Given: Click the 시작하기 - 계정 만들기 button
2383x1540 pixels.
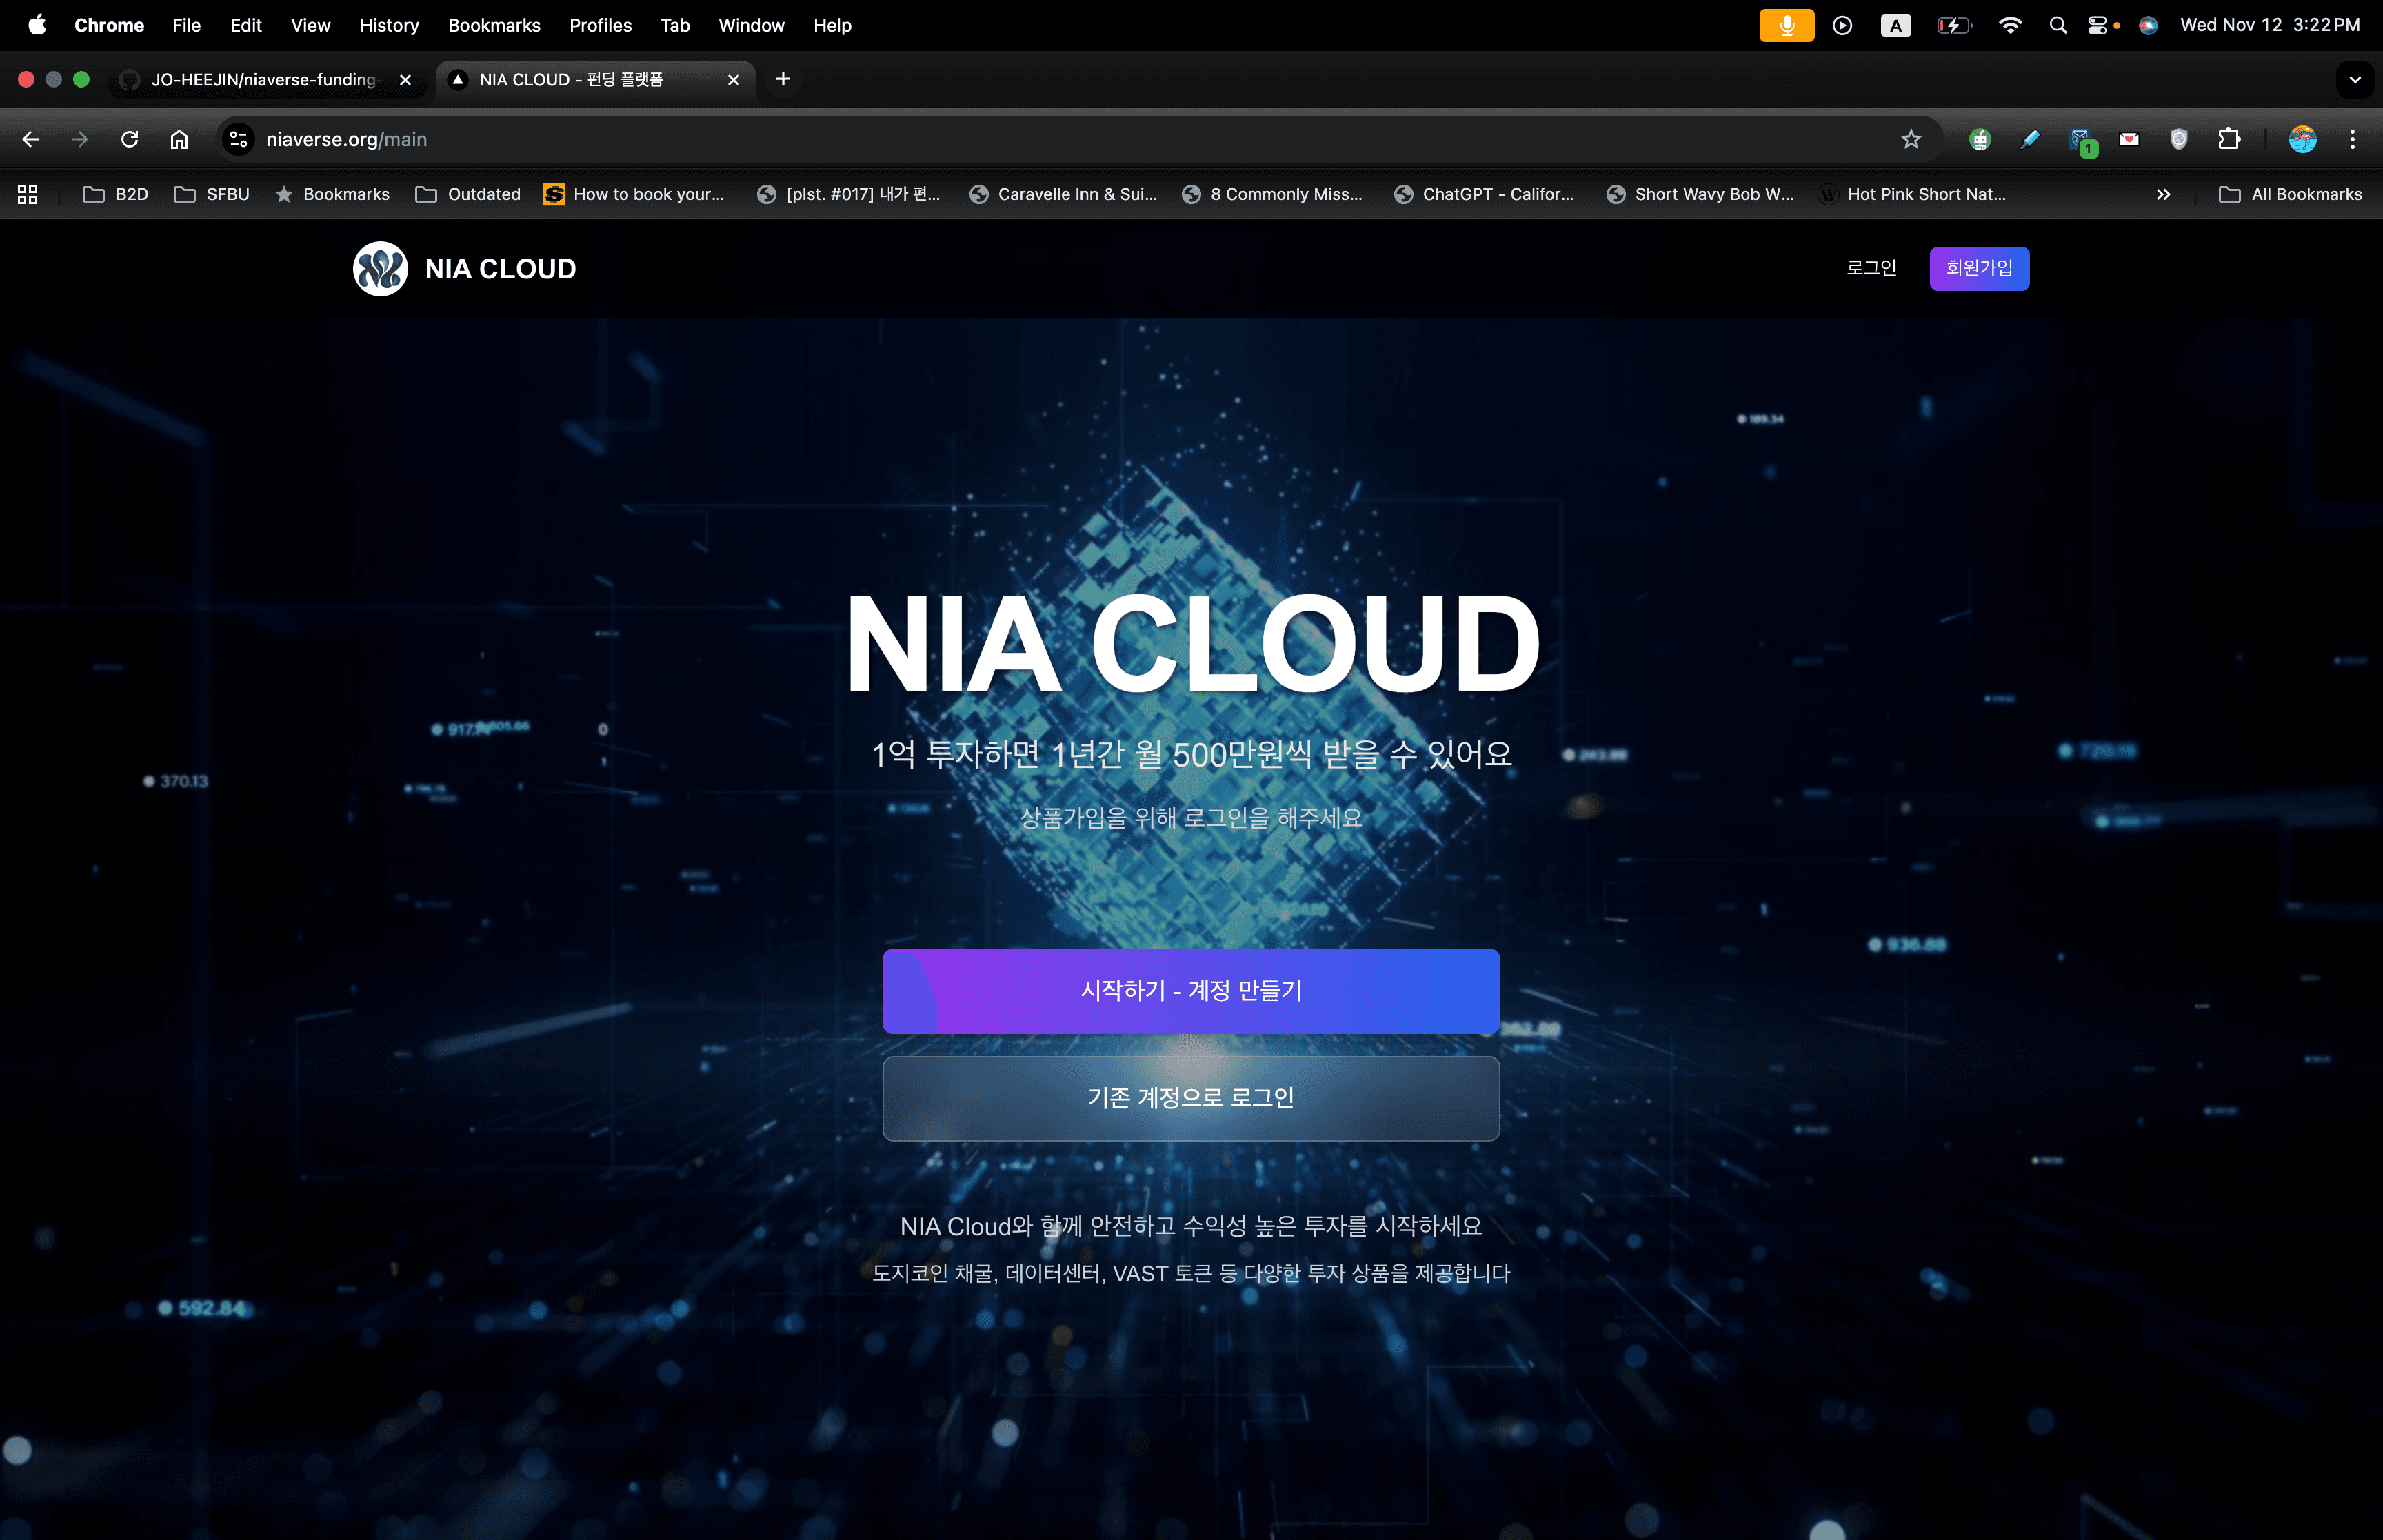Looking at the screenshot, I should (x=1190, y=990).
